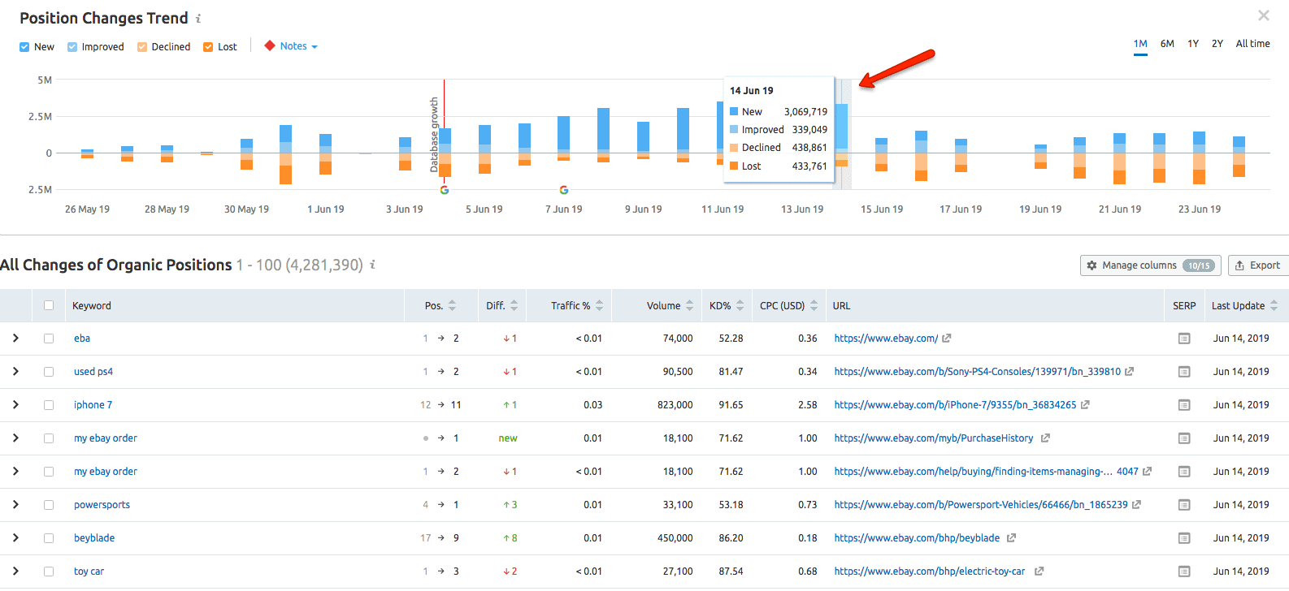Viewport: 1289px width, 591px height.
Task: Tick checkbox for used ps4 row
Action: (x=49, y=372)
